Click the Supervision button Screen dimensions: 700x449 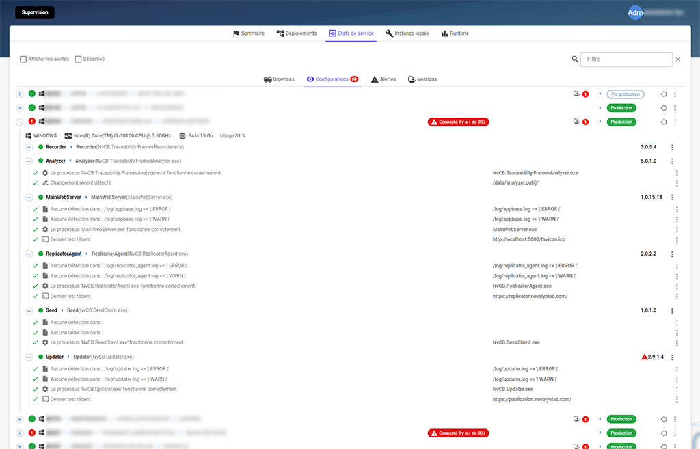[x=34, y=12]
